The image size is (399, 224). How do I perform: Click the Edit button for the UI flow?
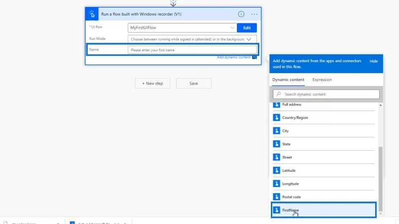pyautogui.click(x=246, y=28)
